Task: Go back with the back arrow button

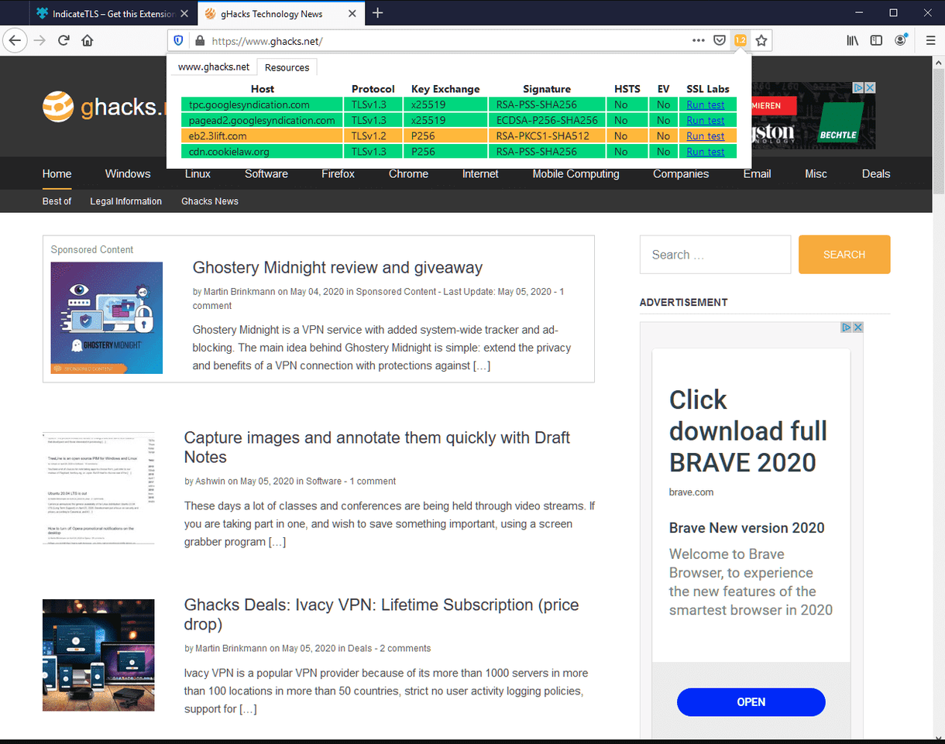Action: pos(15,40)
